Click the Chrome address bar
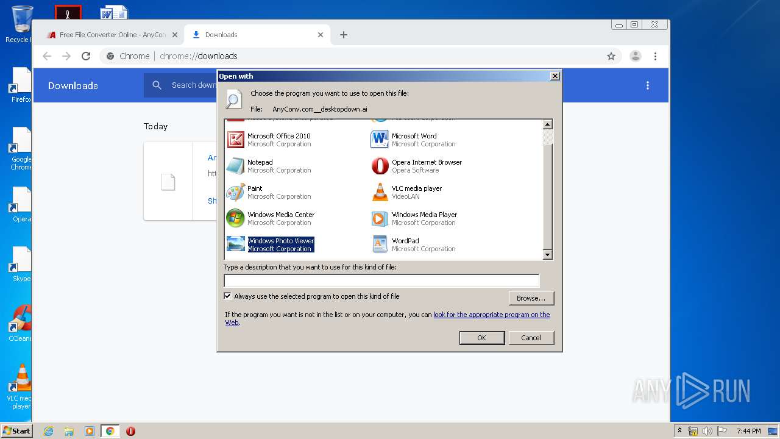The image size is (780, 439). [x=360, y=56]
